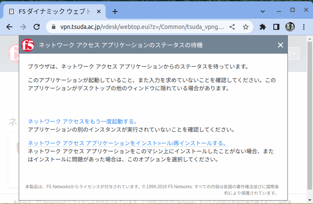The height and width of the screenshot is (204, 313).
Task: Close the F5 browser tab
Action: [99, 11]
